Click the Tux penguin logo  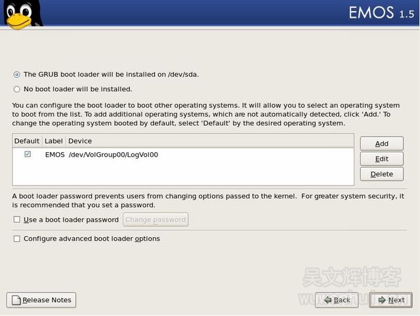point(21,14)
